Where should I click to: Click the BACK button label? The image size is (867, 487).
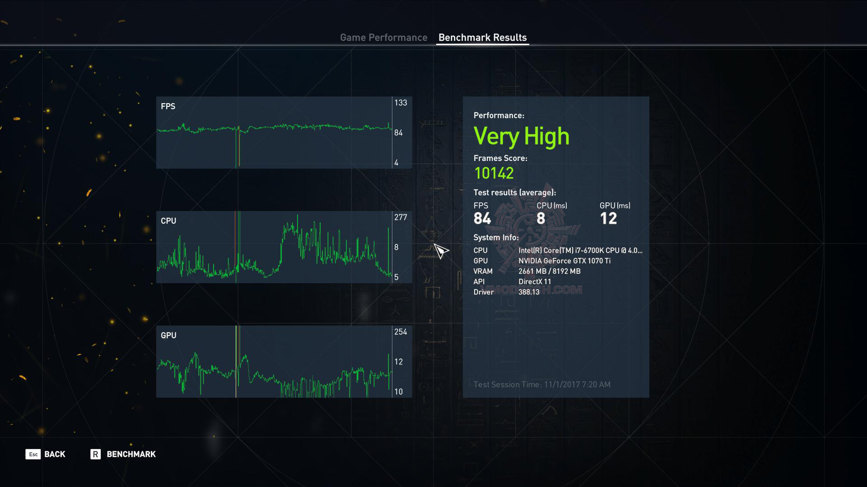[x=55, y=454]
